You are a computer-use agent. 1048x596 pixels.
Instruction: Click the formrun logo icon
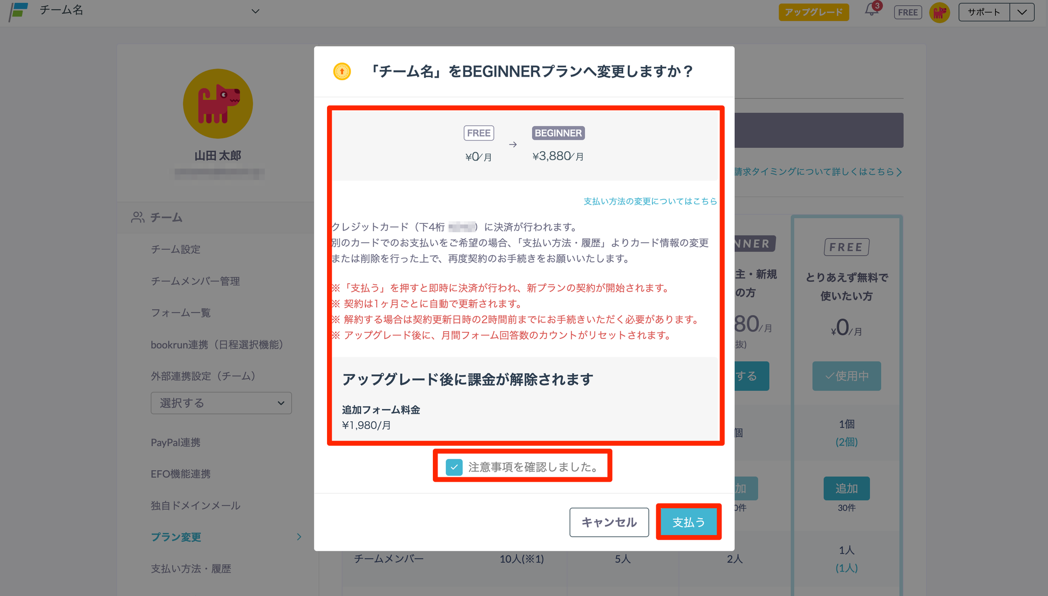point(19,11)
